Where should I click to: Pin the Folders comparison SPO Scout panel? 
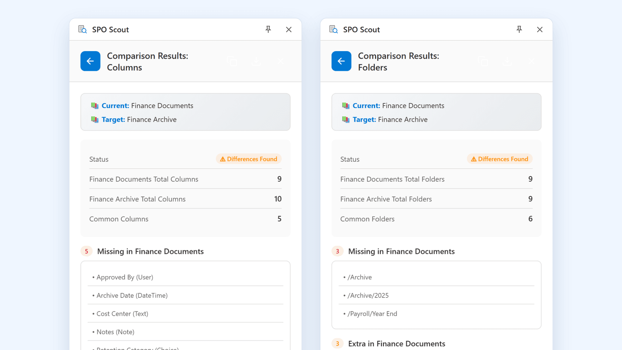(x=519, y=29)
